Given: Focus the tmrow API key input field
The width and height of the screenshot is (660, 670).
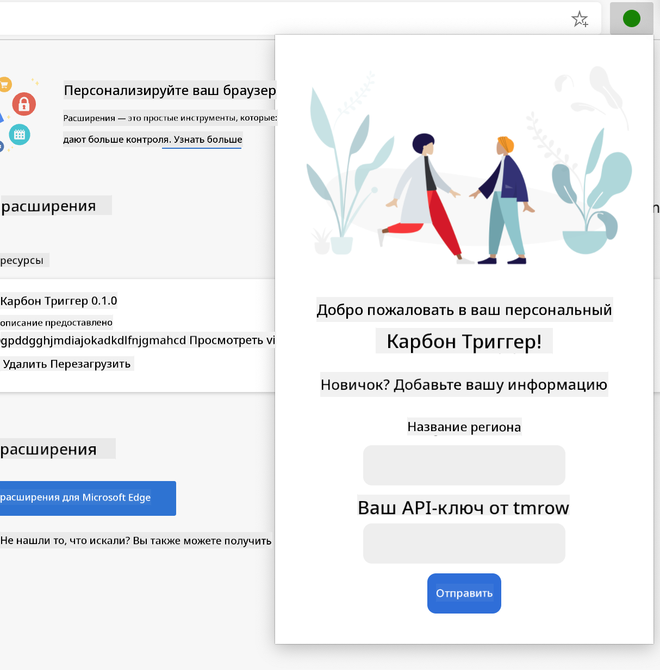Looking at the screenshot, I should [464, 543].
